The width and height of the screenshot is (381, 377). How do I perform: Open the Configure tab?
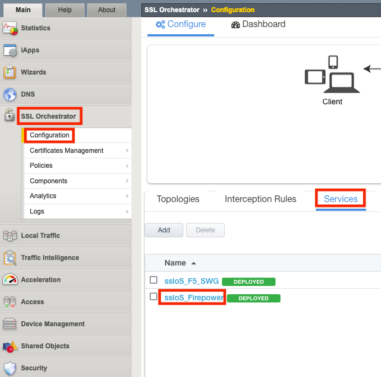pos(181,24)
